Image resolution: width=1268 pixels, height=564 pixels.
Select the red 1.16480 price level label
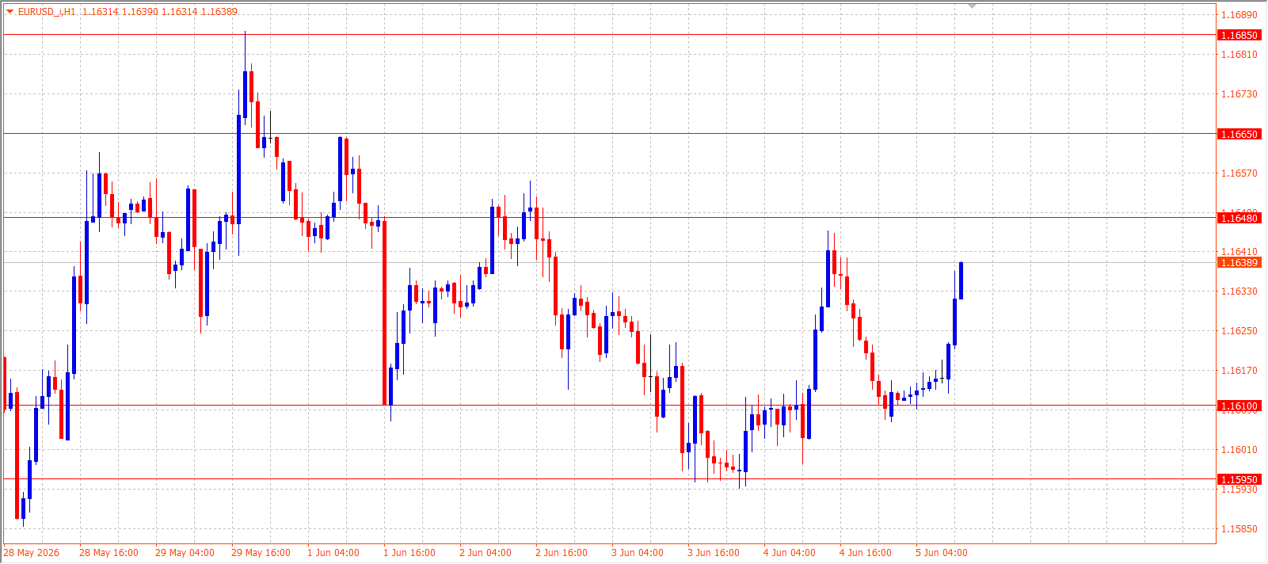click(1239, 218)
